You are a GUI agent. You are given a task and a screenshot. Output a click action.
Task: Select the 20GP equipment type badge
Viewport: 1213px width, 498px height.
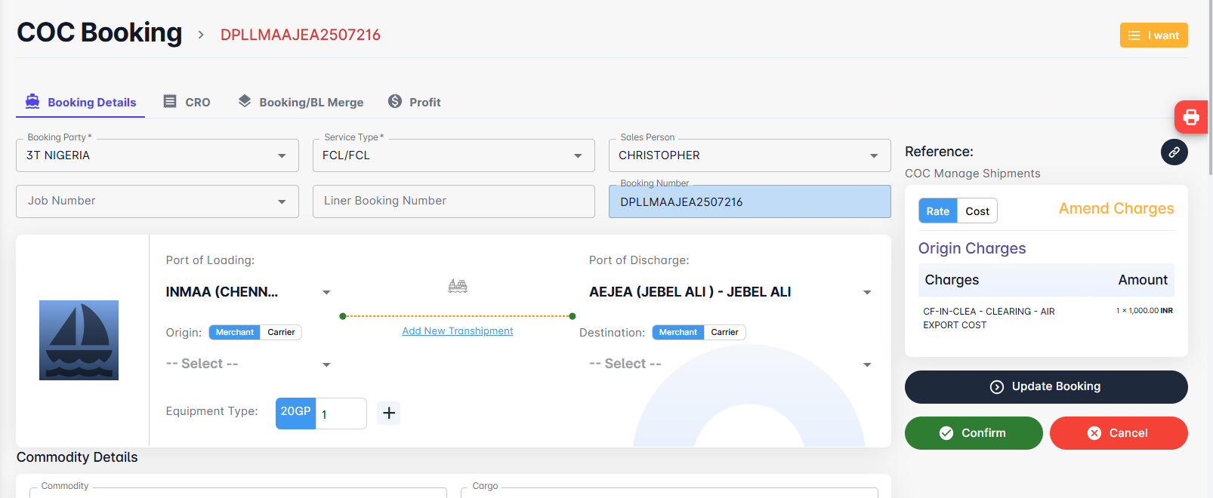coord(295,413)
